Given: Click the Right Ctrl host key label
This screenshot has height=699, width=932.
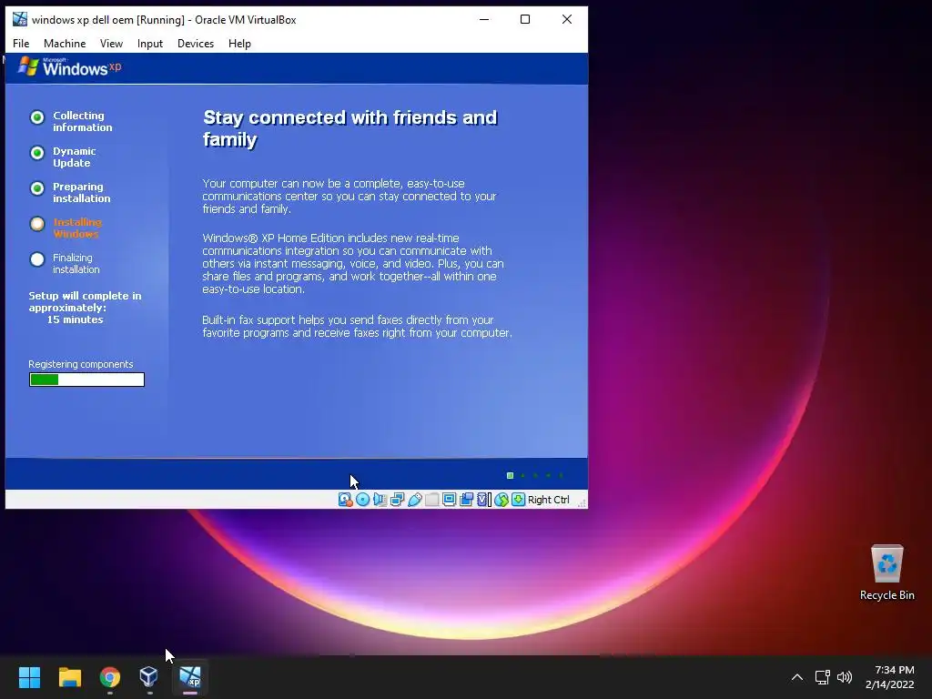Looking at the screenshot, I should [549, 500].
